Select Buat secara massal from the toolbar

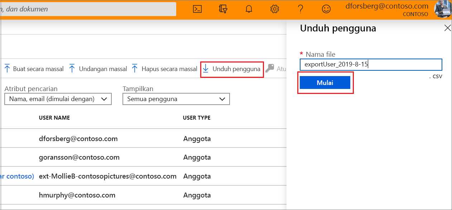[33, 69]
